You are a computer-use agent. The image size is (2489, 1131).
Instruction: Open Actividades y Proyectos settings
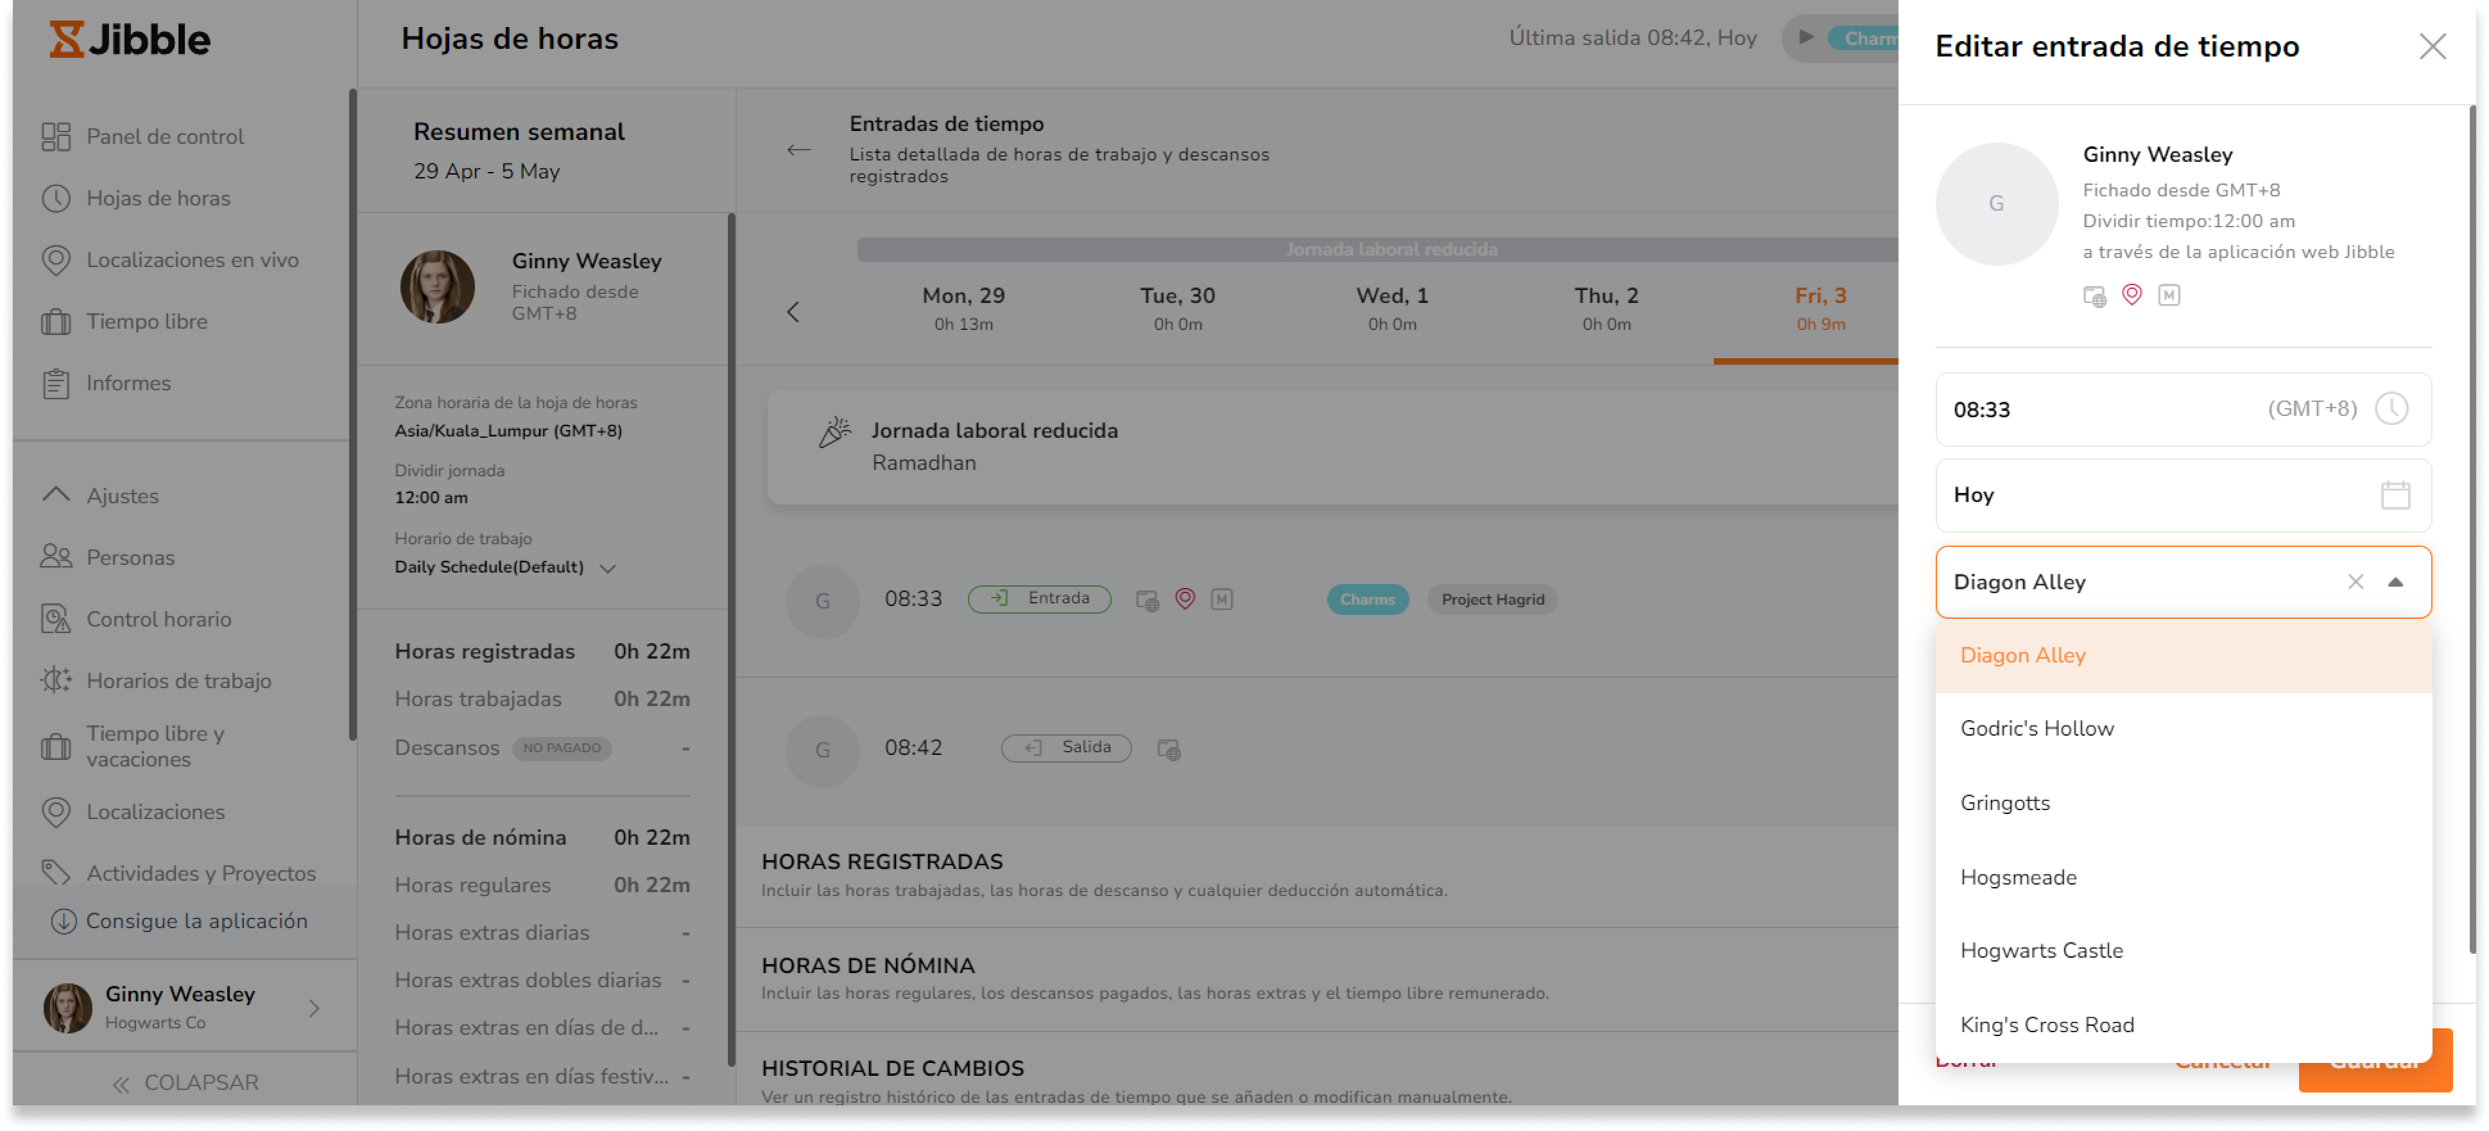(x=201, y=874)
